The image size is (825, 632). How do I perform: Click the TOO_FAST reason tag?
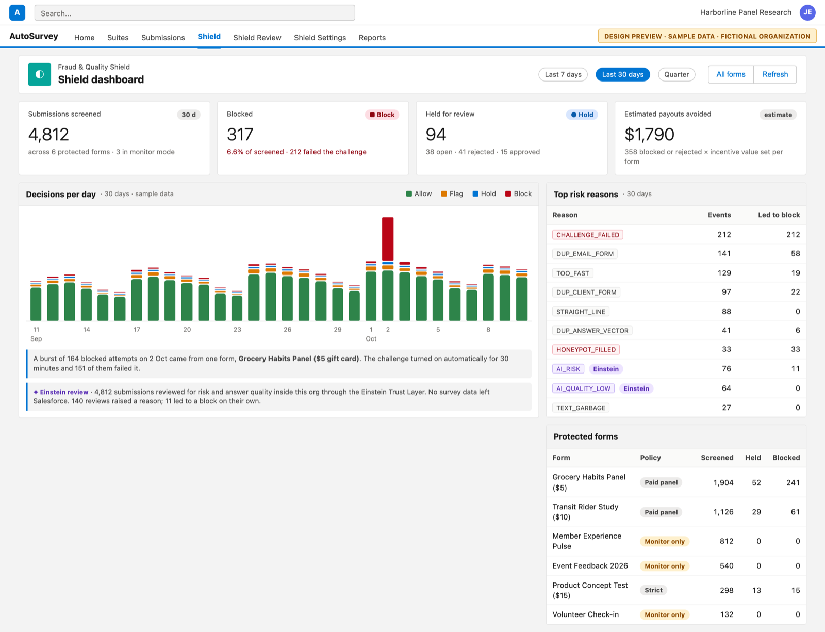click(572, 273)
